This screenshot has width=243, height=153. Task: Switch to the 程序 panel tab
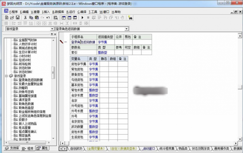pos(28,148)
